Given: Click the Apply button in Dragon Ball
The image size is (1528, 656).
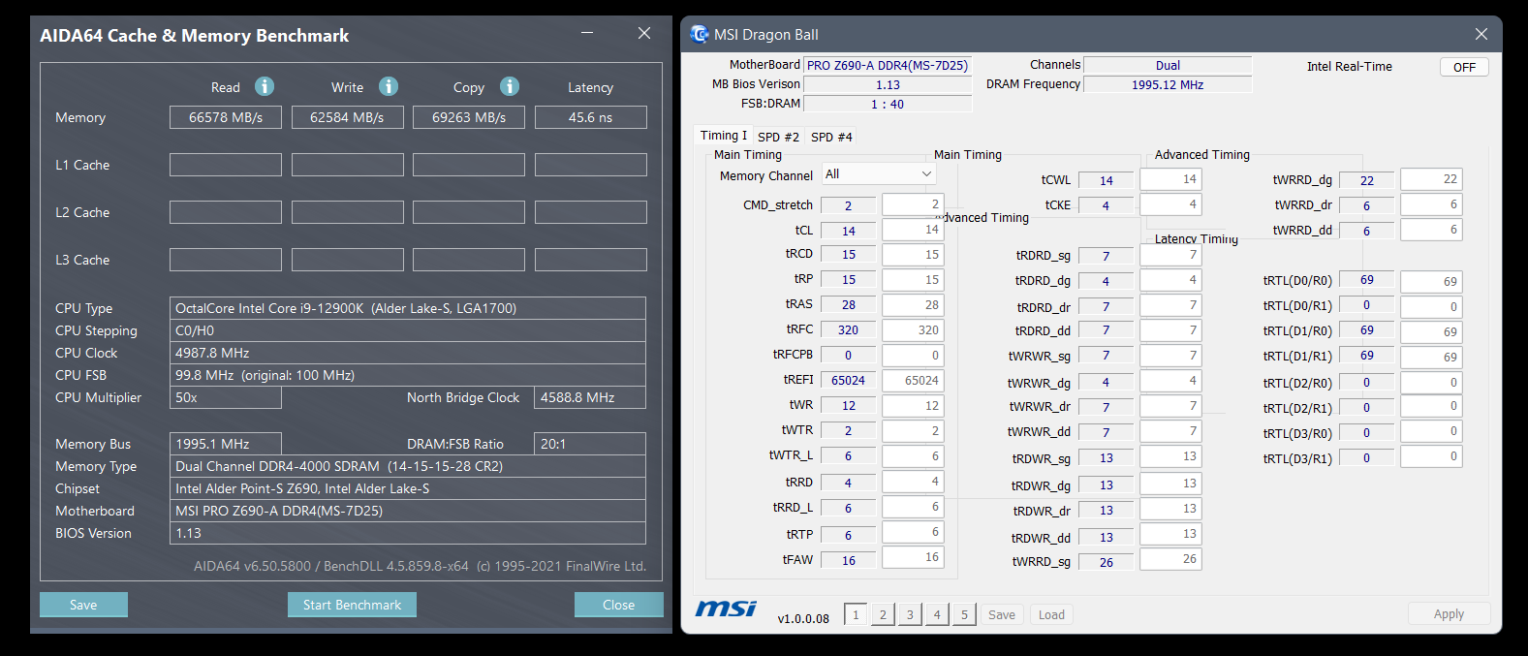Looking at the screenshot, I should (1449, 613).
